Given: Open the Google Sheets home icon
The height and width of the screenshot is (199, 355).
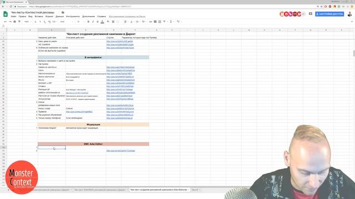Looking at the screenshot, I should pos(6,14).
